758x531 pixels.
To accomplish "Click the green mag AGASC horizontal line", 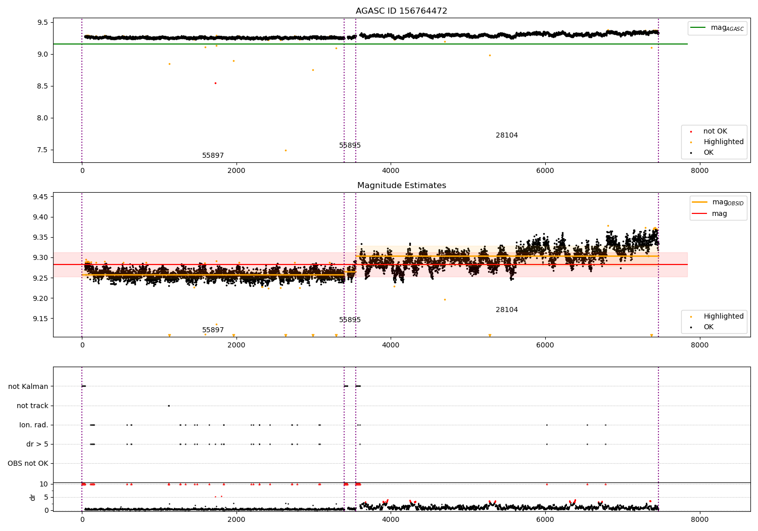I will (x=370, y=44).
